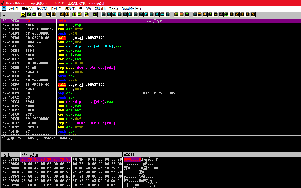This screenshot has height=188, width=301.
Task: Click the user32.75EB3C85 comment
Action: [159, 93]
